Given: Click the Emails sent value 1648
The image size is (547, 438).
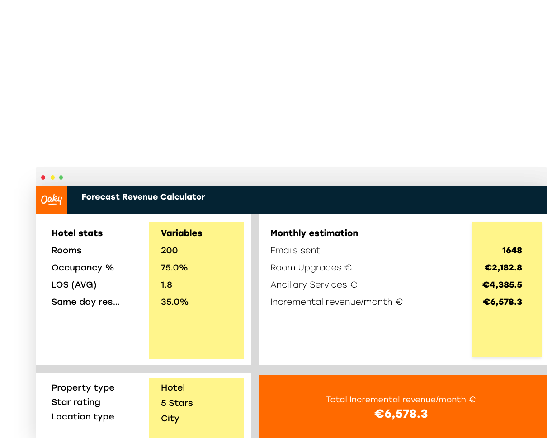Looking at the screenshot, I should 512,251.
